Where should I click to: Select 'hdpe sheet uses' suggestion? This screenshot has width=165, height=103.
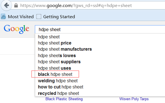(100, 68)
